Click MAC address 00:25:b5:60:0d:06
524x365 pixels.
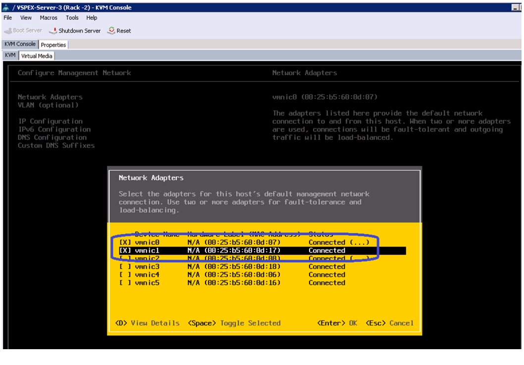pos(242,274)
